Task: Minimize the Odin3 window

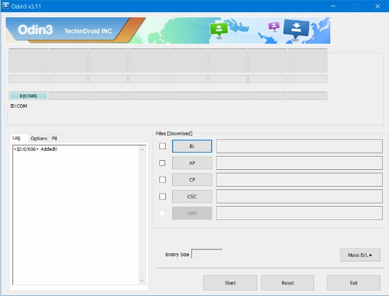Action: 333,6
